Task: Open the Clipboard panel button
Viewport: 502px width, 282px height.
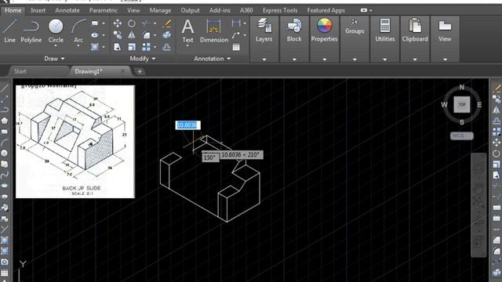Action: [x=415, y=31]
